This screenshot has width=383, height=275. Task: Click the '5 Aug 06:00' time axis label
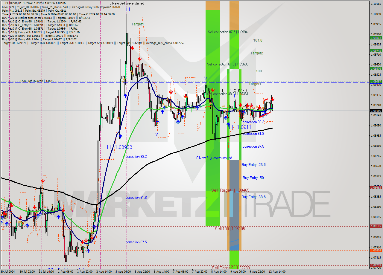[x=123, y=272]
